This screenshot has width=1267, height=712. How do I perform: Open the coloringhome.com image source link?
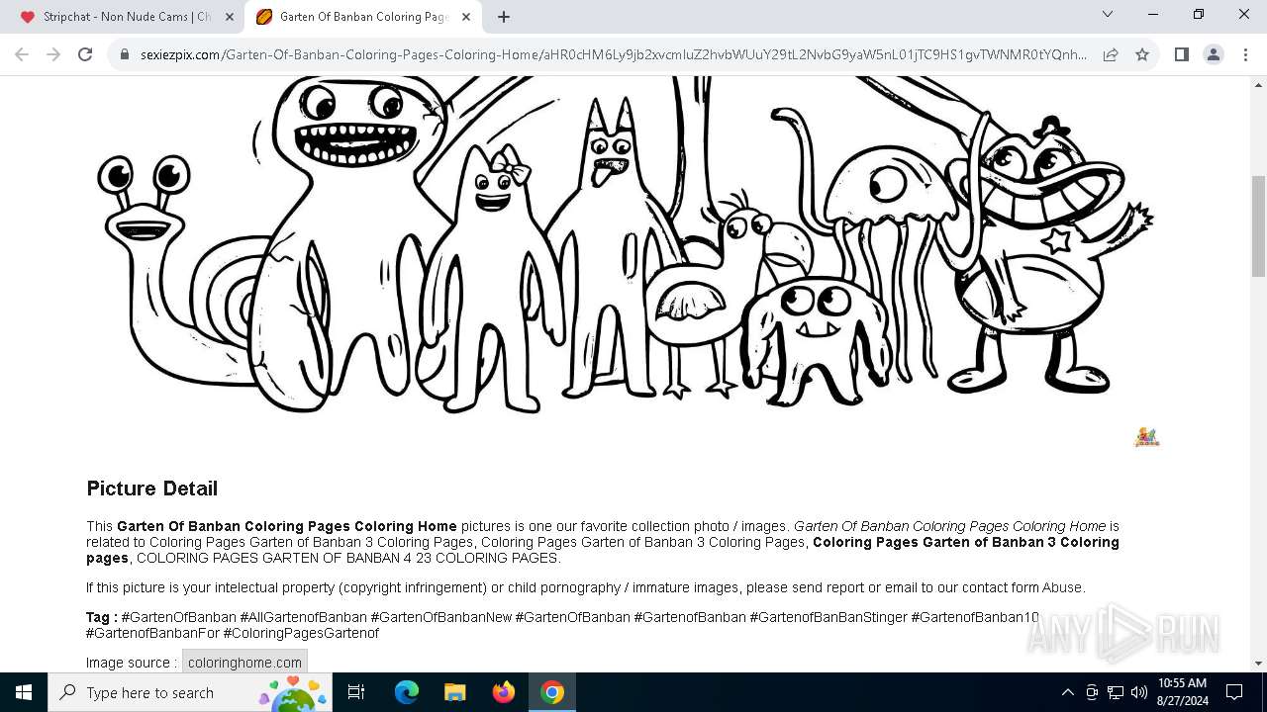coord(244,663)
